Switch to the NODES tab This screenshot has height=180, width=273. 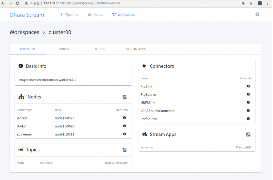tap(64, 49)
